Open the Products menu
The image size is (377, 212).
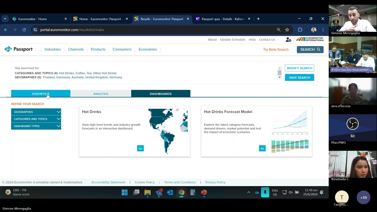pyautogui.click(x=98, y=49)
